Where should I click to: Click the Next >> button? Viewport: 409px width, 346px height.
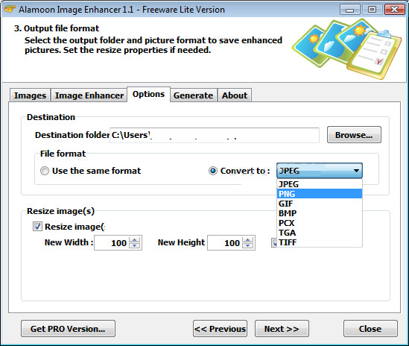tap(282, 329)
